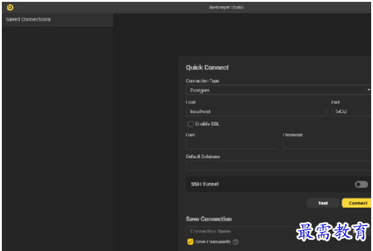Click the Quick Connect heading
Screen dimensions: 373x251
207,67
